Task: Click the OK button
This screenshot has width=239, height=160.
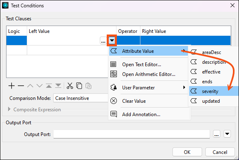Action: [187, 152]
